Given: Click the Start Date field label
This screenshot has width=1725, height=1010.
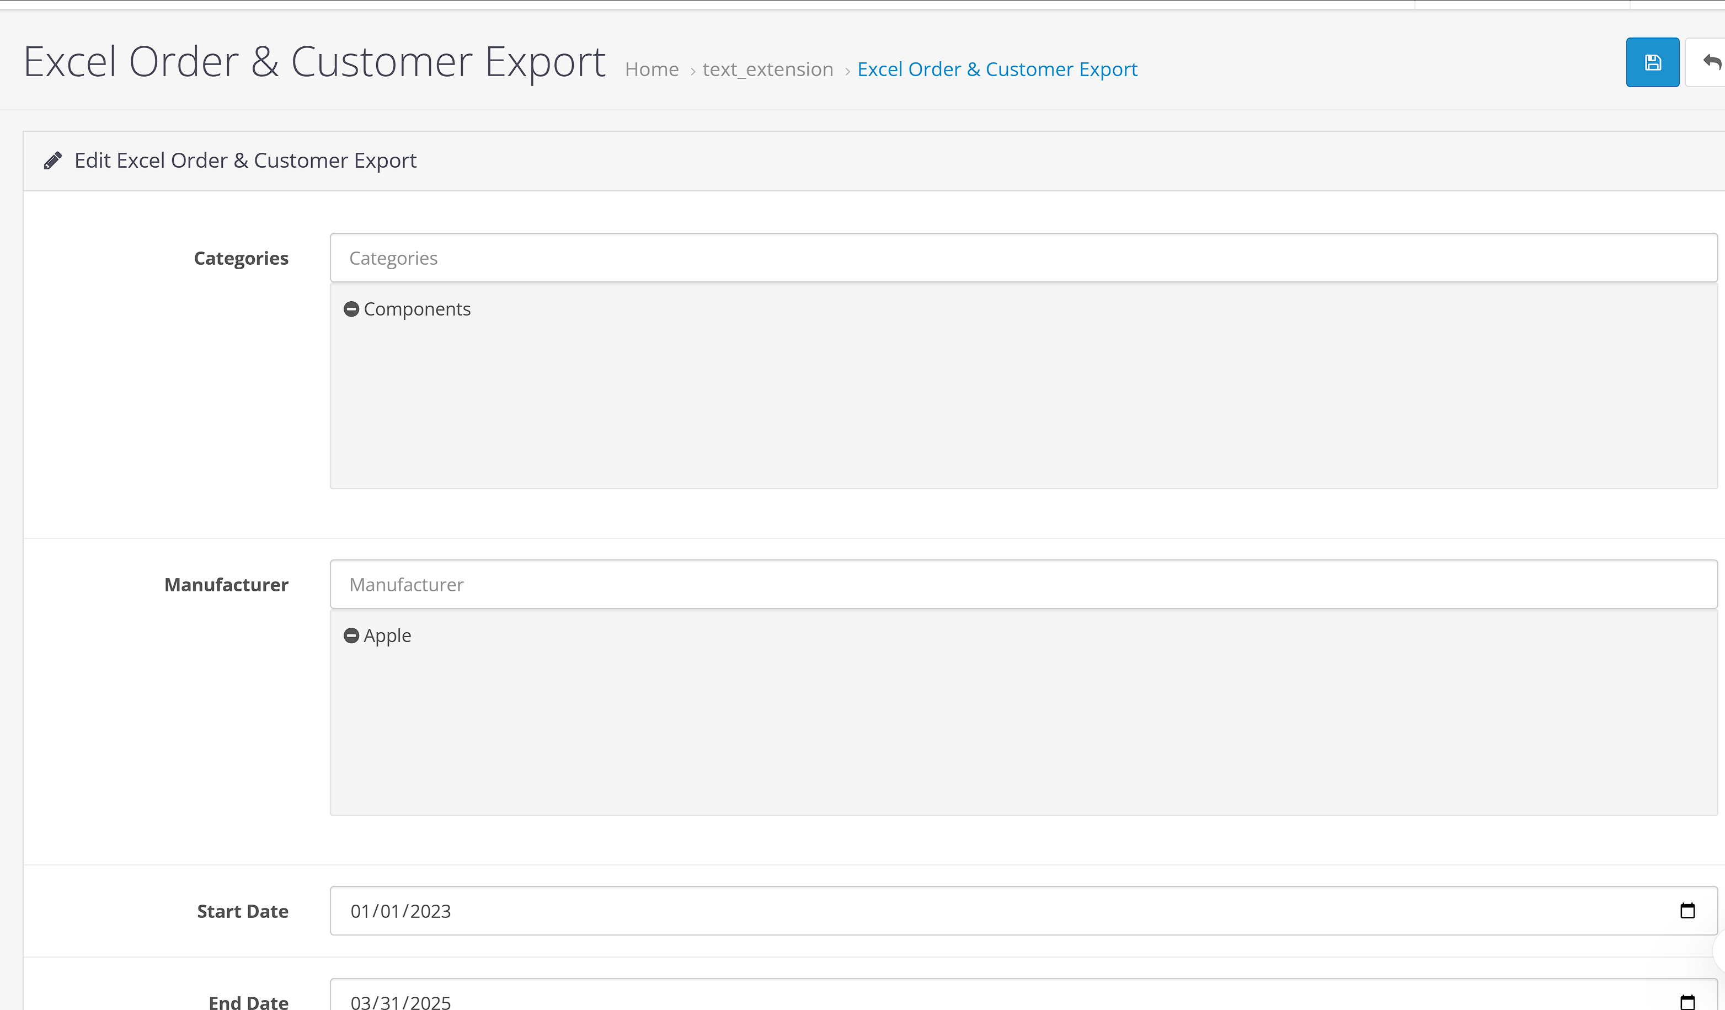Looking at the screenshot, I should [x=242, y=911].
